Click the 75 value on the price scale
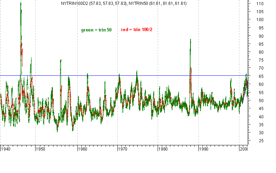This screenshot has height=173, width=276. pos(261,60)
